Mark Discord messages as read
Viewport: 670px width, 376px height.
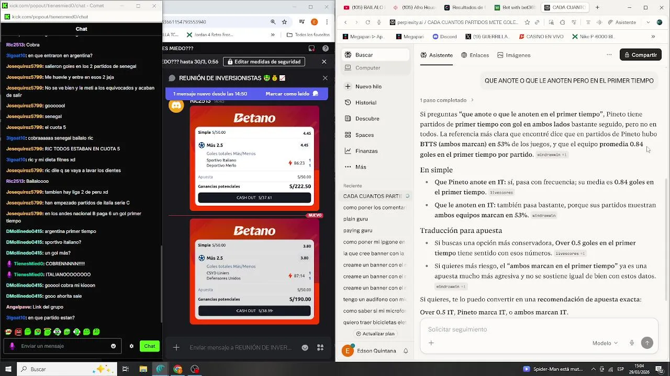(x=292, y=93)
